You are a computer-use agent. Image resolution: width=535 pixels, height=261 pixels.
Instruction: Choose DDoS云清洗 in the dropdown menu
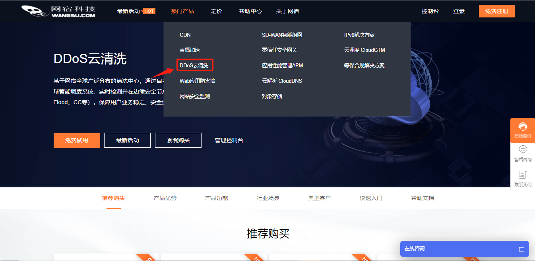tap(194, 65)
